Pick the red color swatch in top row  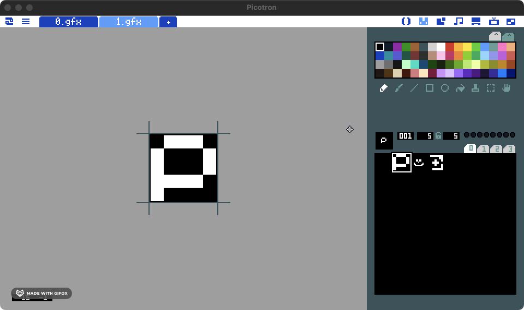449,47
